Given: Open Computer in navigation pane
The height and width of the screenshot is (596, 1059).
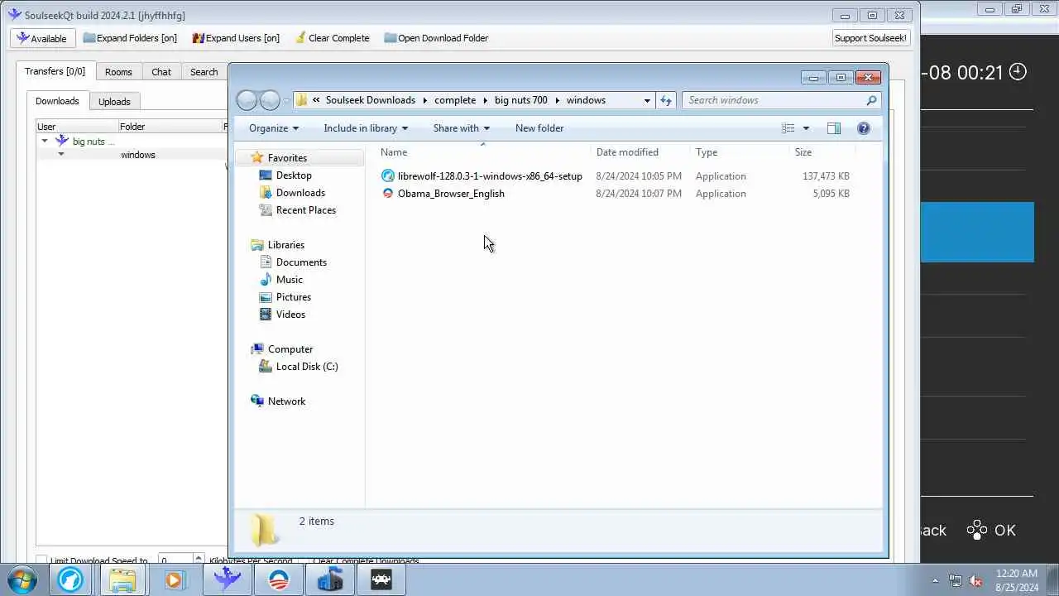Looking at the screenshot, I should [x=290, y=349].
